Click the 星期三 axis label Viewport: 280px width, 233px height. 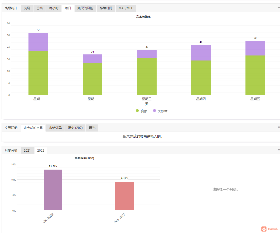click(147, 99)
